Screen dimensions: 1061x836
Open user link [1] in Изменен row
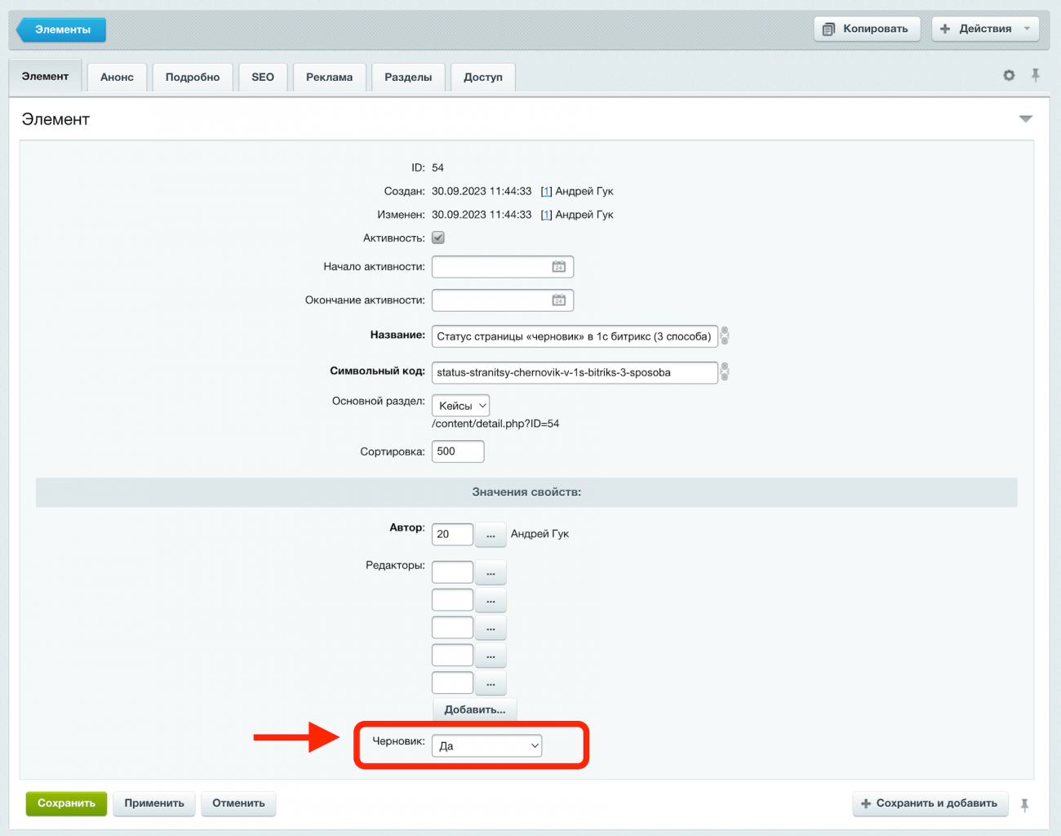pos(546,215)
